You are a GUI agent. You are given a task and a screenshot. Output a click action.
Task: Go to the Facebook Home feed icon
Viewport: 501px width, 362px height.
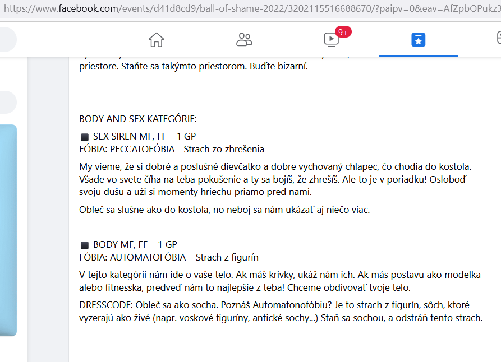coord(156,40)
